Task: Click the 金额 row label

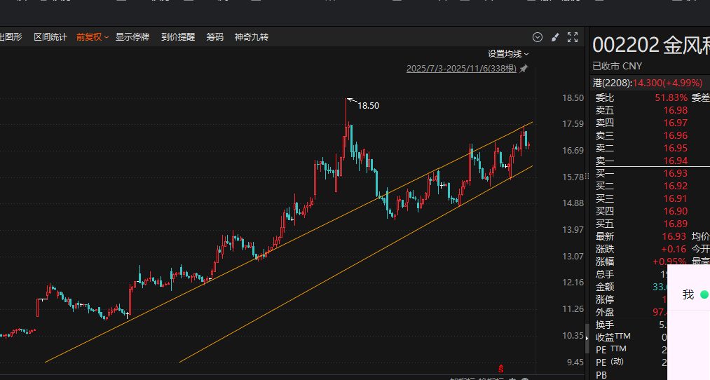Action: (605, 287)
